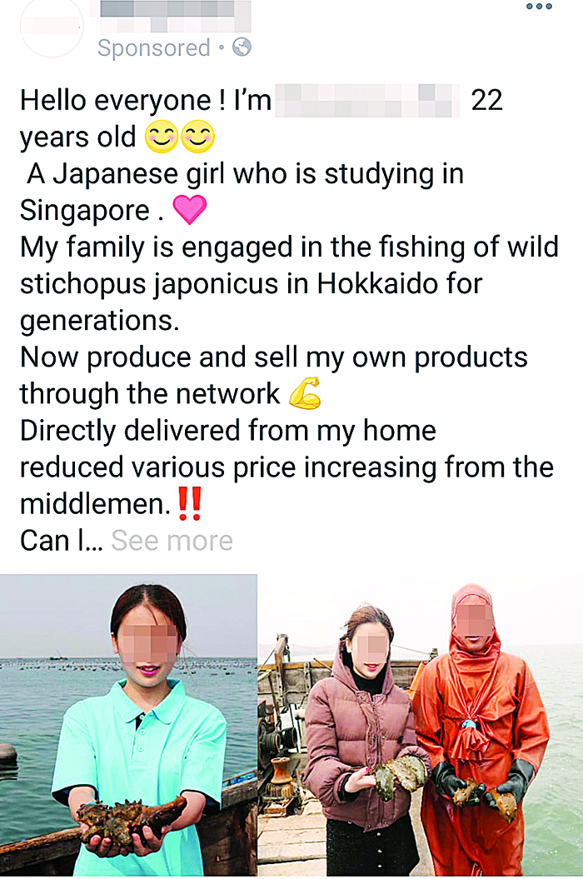Viewport: 583px width, 879px height.
Task: Click the second smiling blush emoji
Action: [x=198, y=137]
